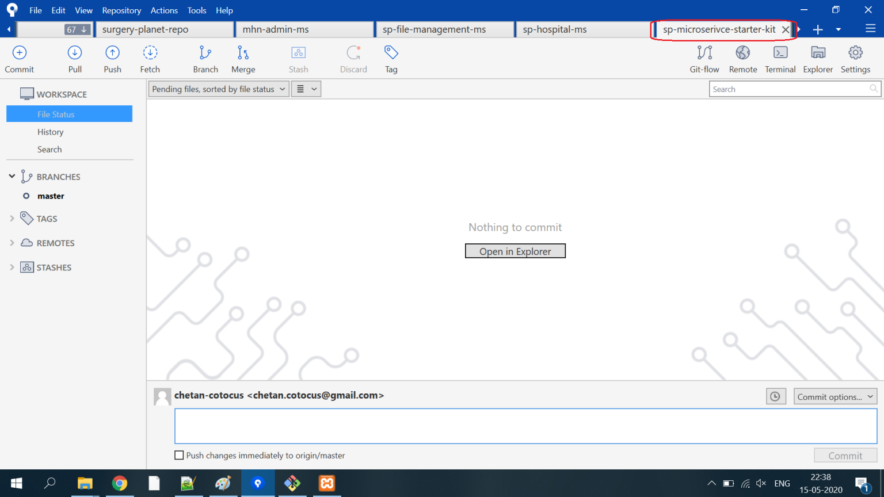Click the search magnifier icon
The width and height of the screenshot is (884, 497).
coord(874,89)
